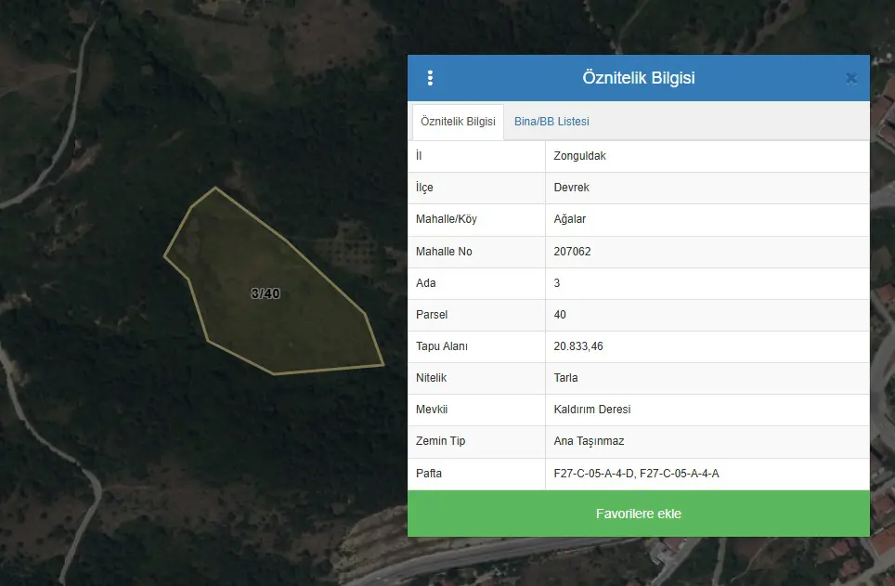Select the Devrek district value

(571, 188)
